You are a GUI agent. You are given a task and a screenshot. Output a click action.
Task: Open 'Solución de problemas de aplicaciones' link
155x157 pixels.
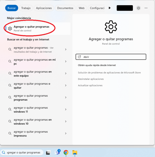pyautogui.click(x=109, y=73)
